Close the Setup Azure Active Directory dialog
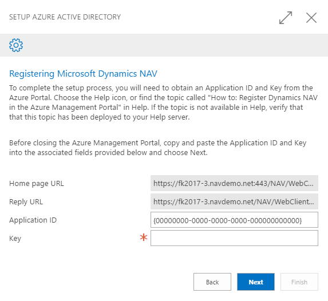The image size is (328, 301). [x=311, y=18]
